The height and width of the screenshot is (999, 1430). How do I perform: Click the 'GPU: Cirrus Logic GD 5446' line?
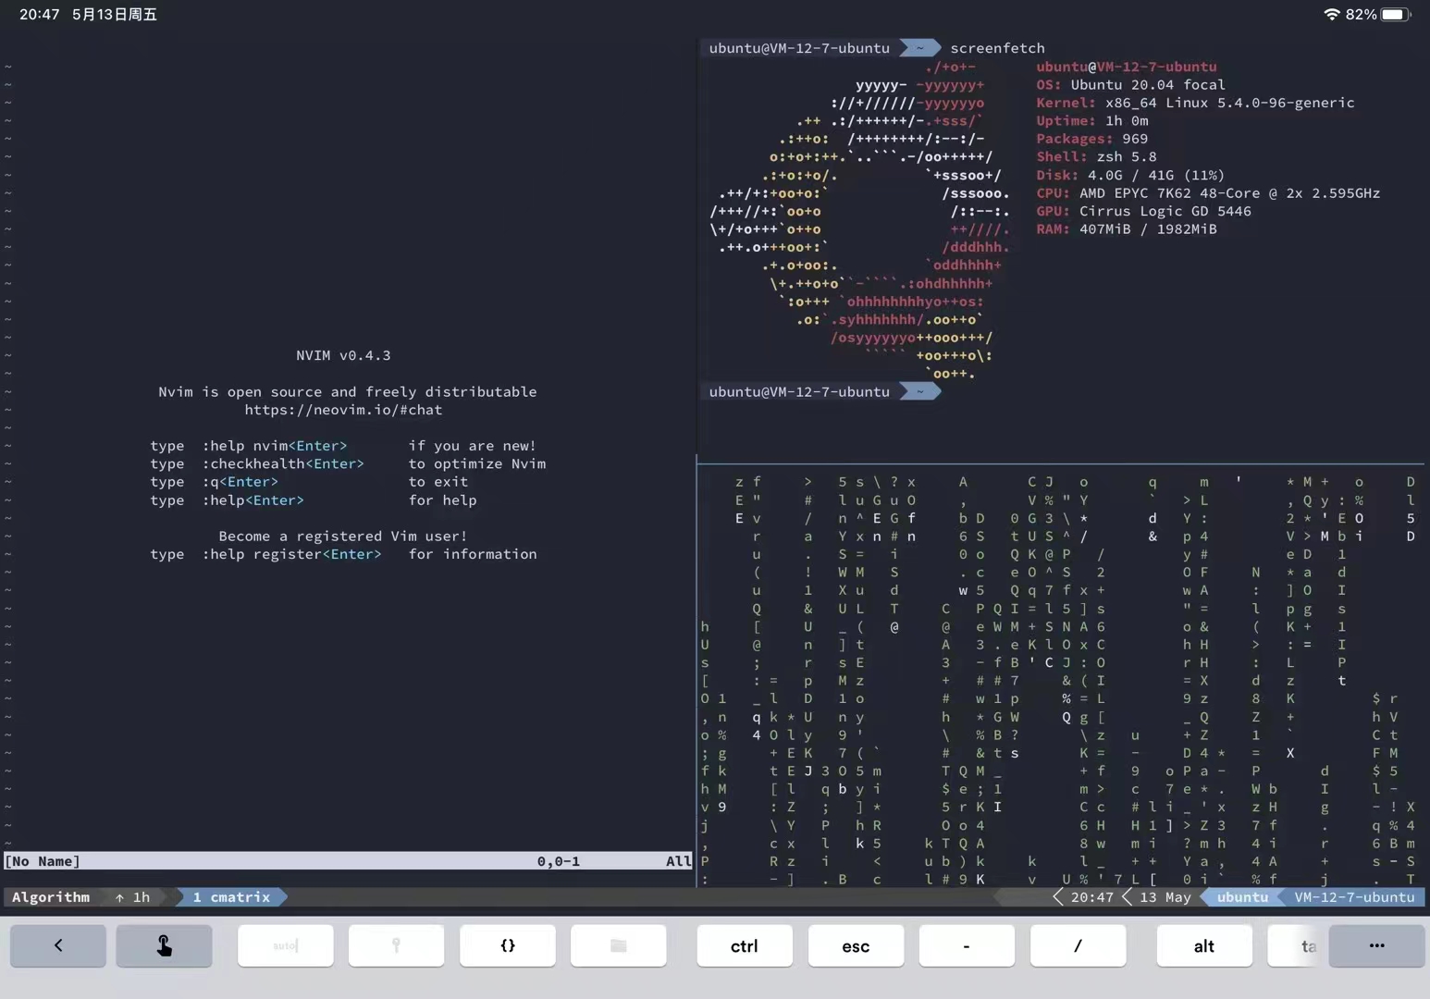pos(1143,211)
